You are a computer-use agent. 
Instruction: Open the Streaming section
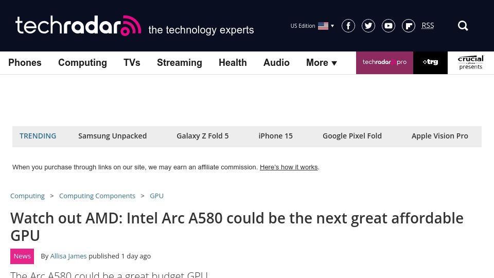(180, 63)
